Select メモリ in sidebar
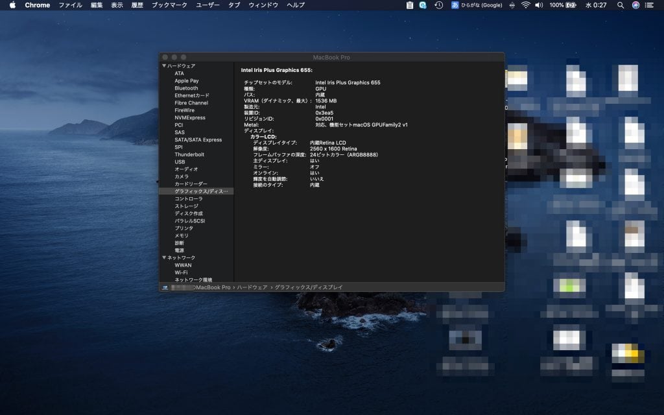Image resolution: width=664 pixels, height=415 pixels. point(182,235)
